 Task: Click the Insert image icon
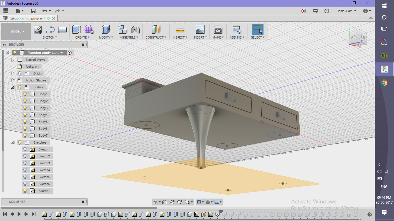pos(200,30)
